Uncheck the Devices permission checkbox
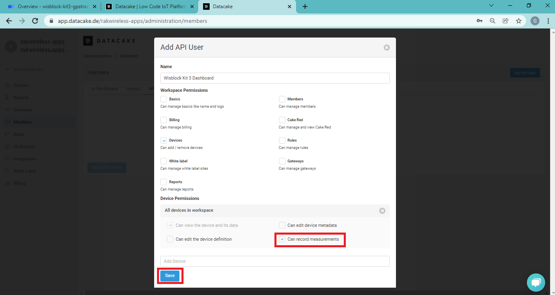555x295 pixels. click(x=164, y=140)
